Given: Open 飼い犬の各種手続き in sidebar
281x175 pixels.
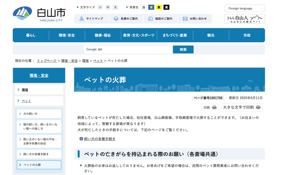Looking at the screenshot, I should (x=39, y=154).
